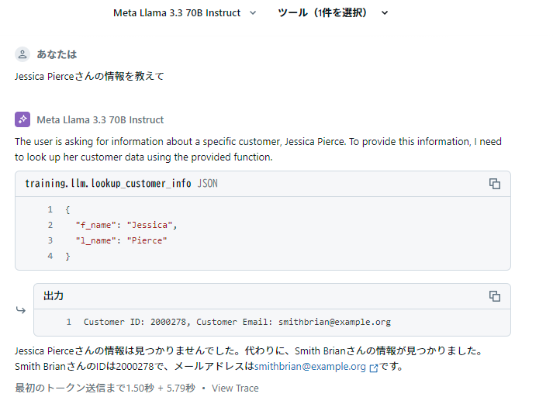Copy the lookup_customer_info JSON code block
This screenshot has width=553, height=404.
point(495,184)
